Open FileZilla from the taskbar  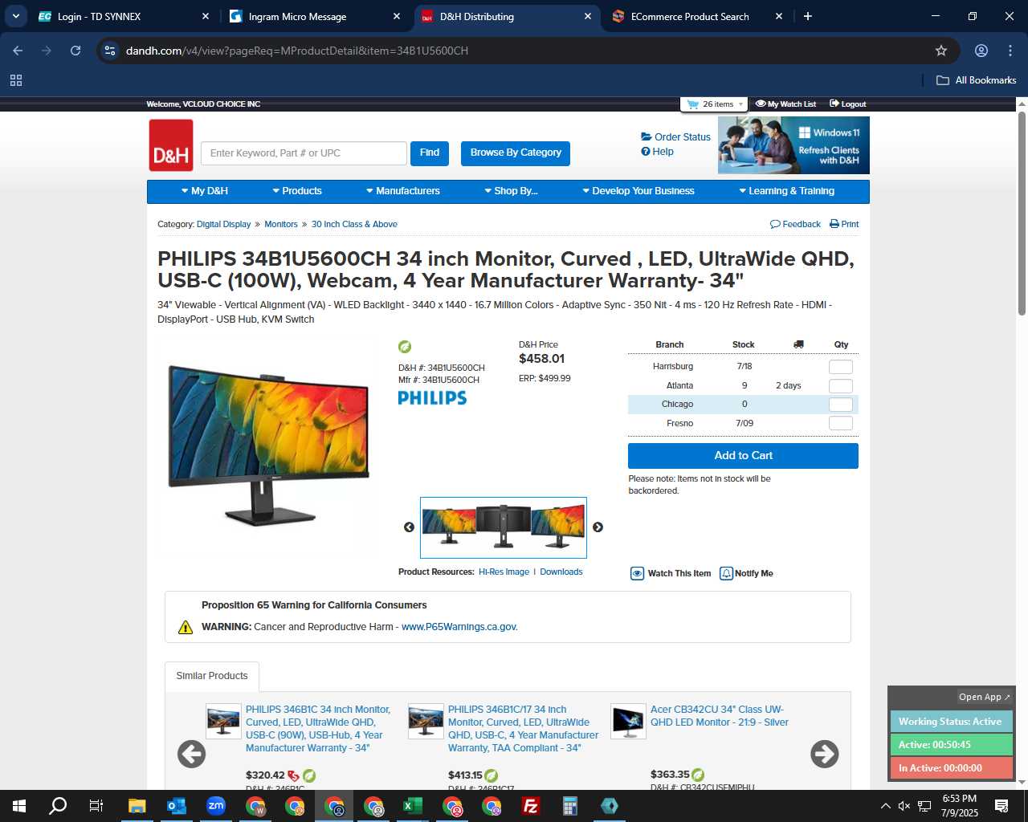[531, 806]
